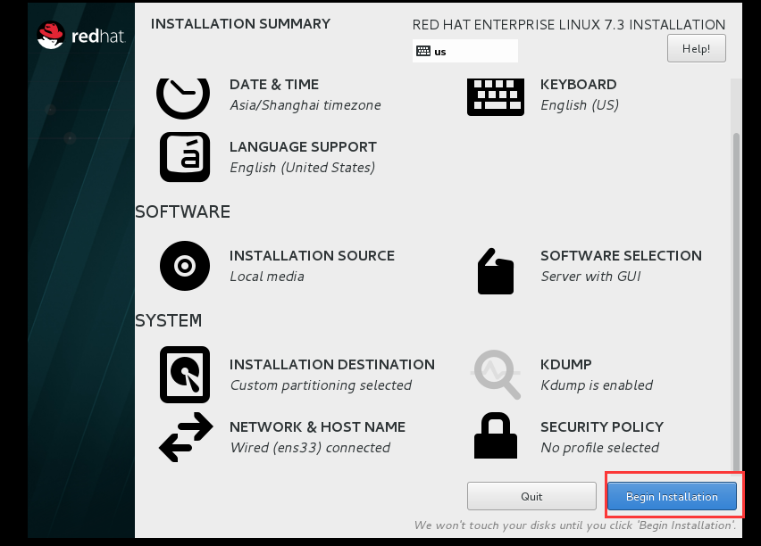Open the KDUMP label
The height and width of the screenshot is (546, 761).
[566, 364]
